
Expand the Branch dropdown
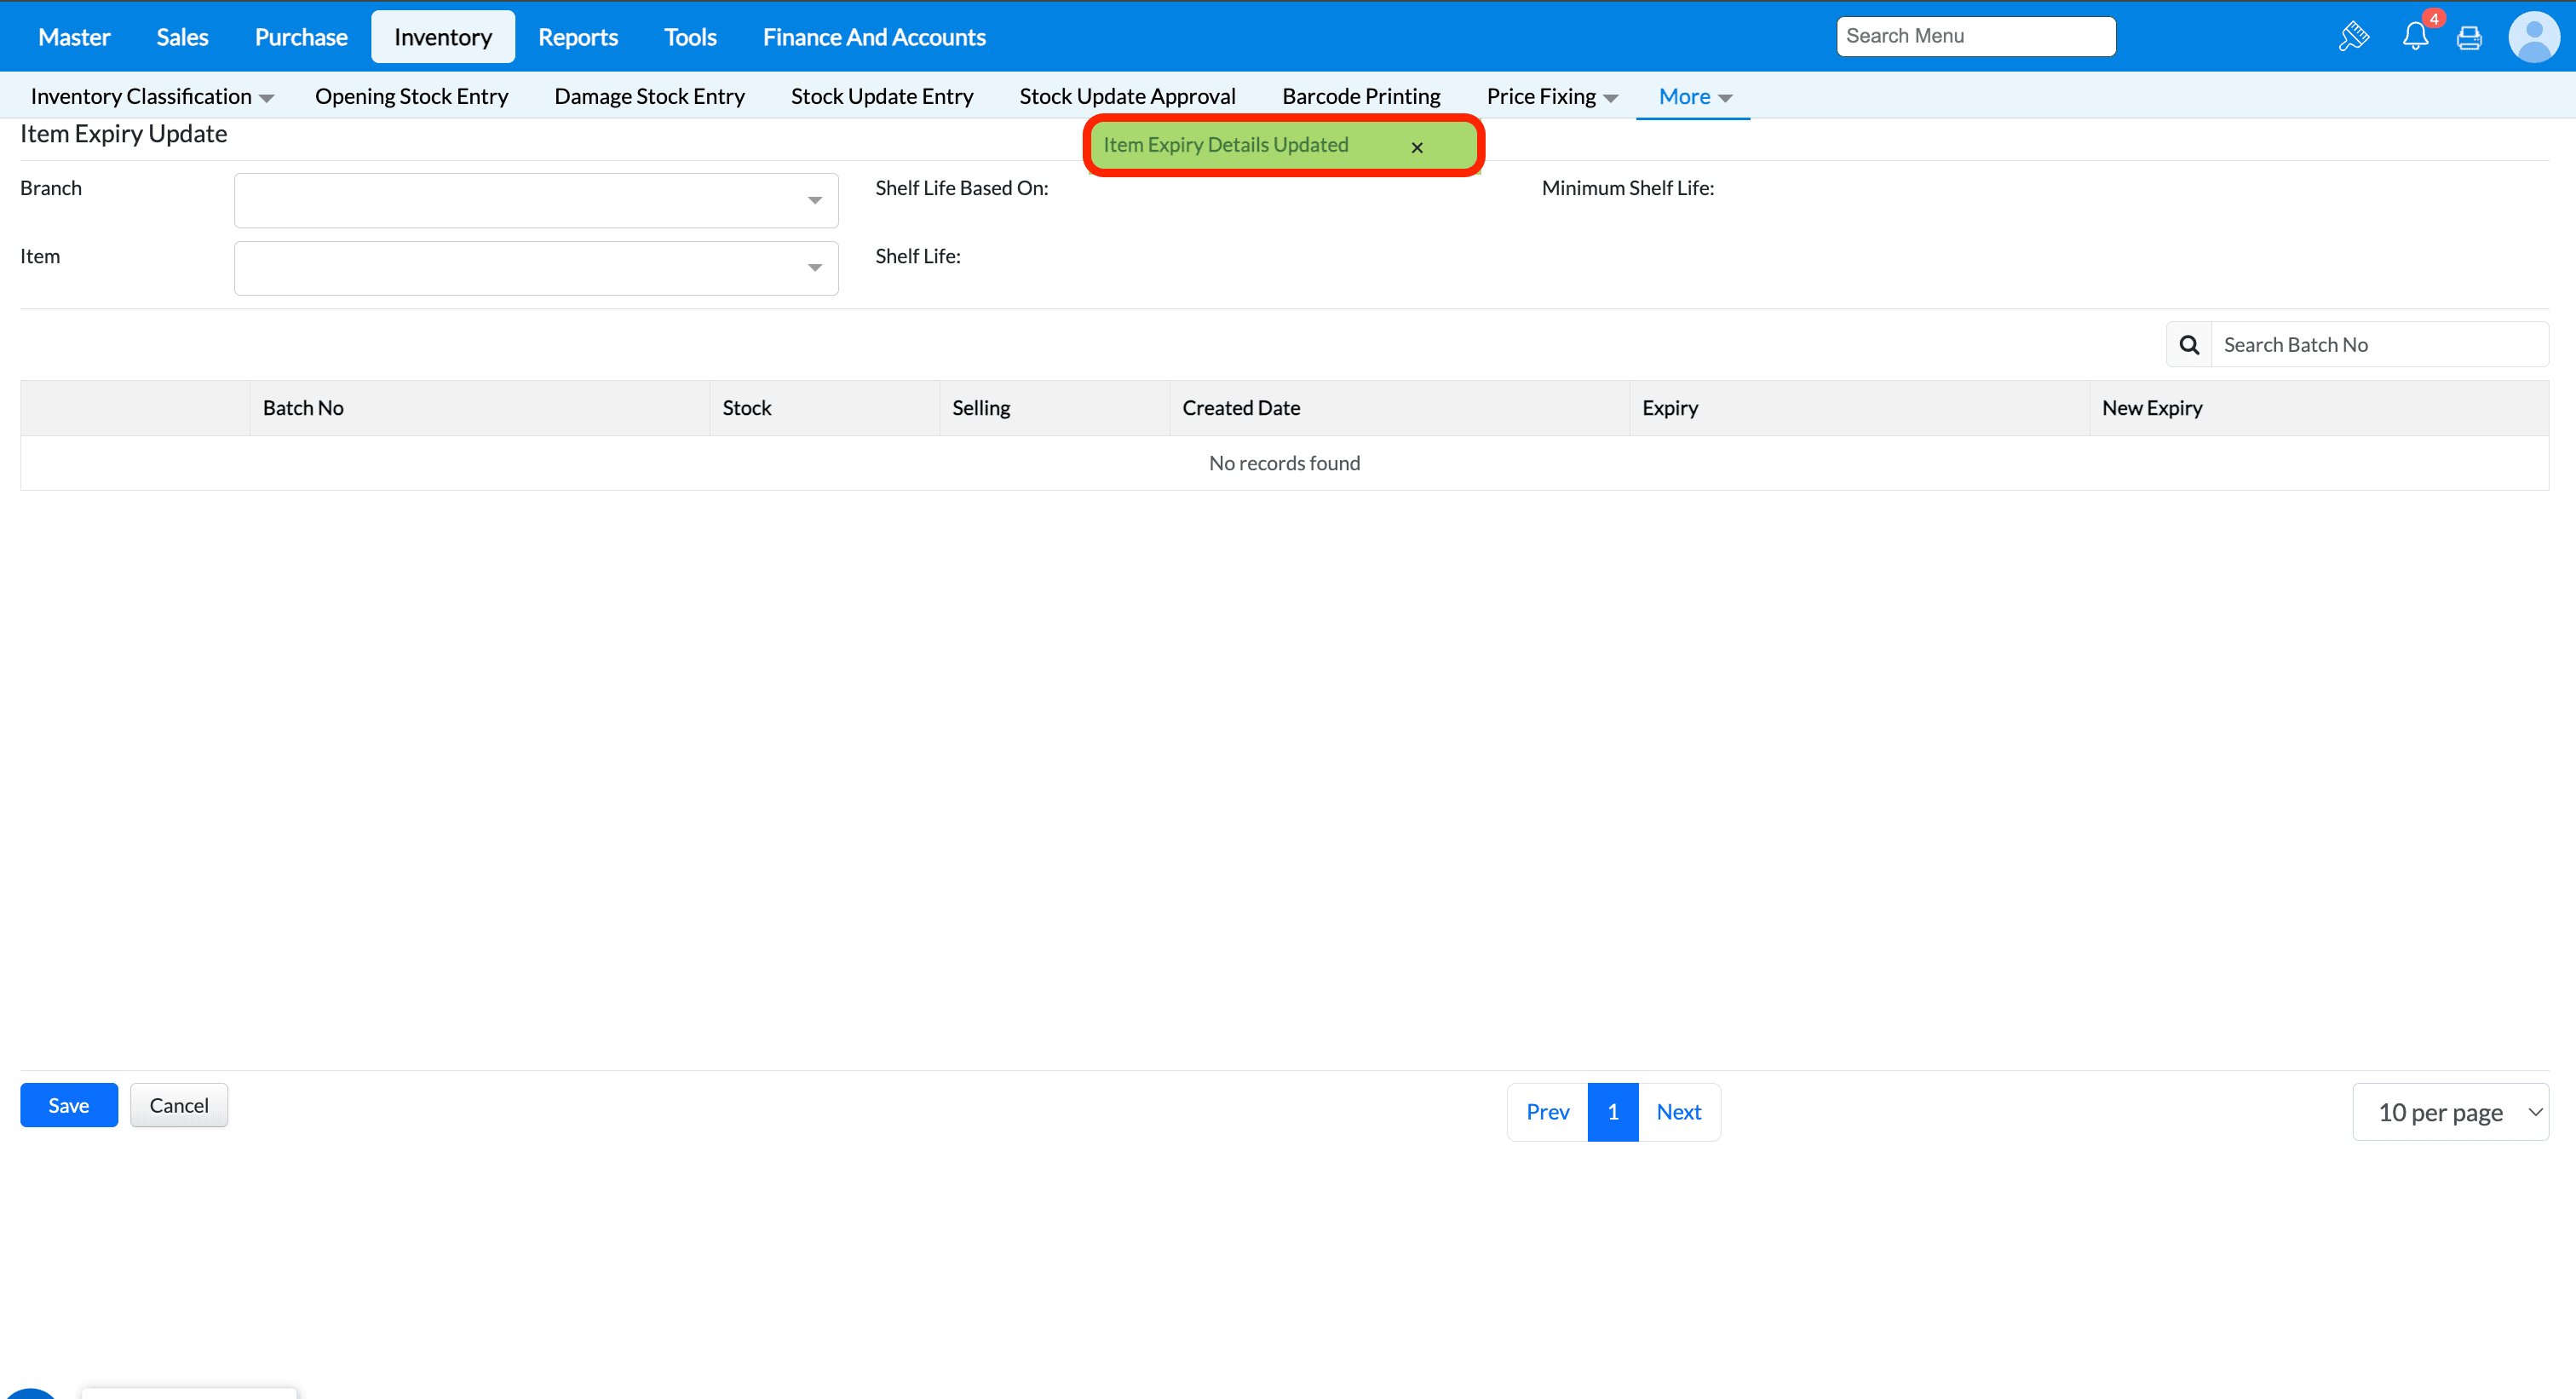point(814,201)
